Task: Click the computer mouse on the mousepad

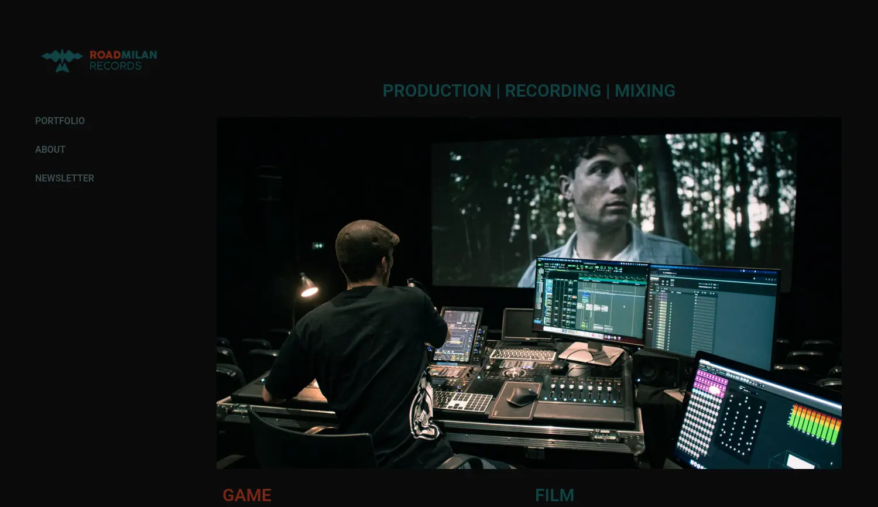Action: [522, 396]
